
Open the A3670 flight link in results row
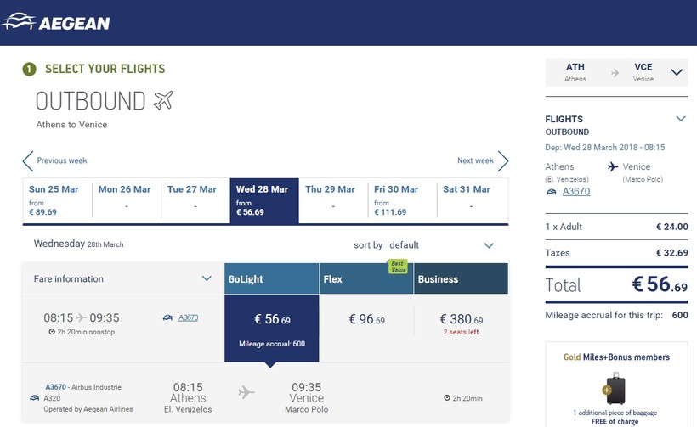pos(188,318)
